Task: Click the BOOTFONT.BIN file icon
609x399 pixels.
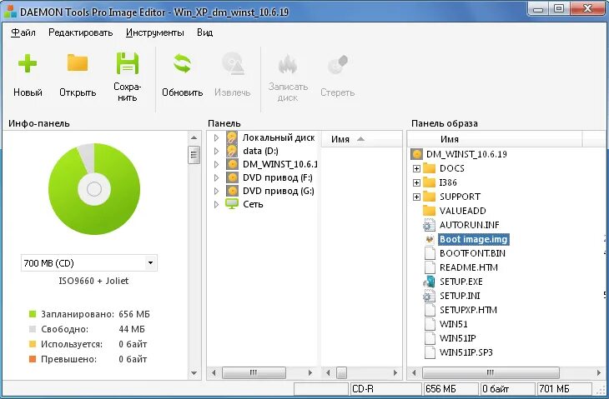Action: 430,253
